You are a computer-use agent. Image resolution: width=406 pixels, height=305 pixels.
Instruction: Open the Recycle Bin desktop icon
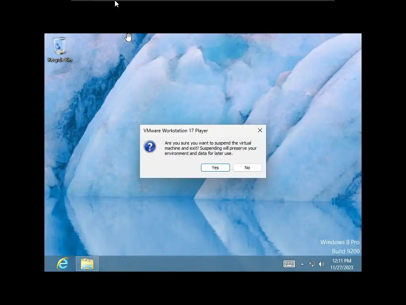[60, 50]
